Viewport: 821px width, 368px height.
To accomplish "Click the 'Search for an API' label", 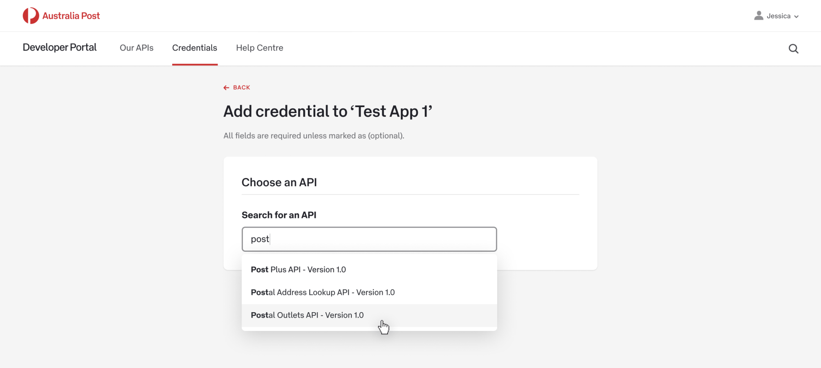I will click(279, 215).
